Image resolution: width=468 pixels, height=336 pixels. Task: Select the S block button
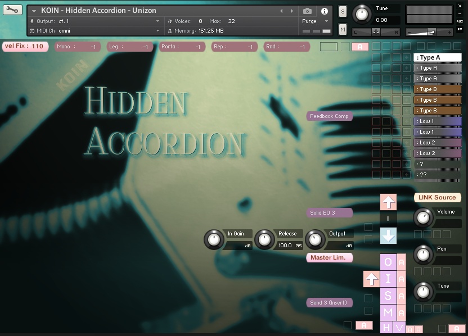click(388, 296)
